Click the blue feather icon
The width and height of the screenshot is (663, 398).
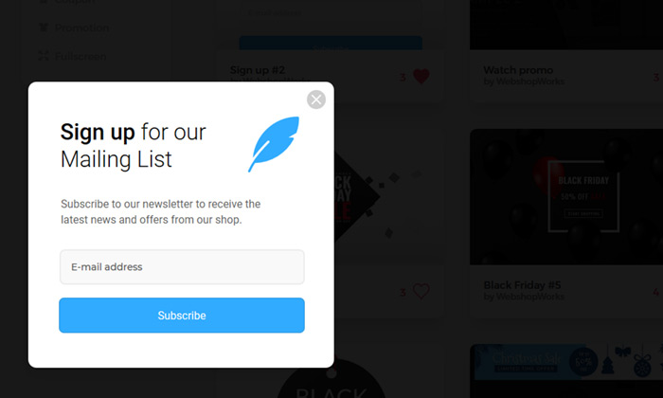point(274,144)
